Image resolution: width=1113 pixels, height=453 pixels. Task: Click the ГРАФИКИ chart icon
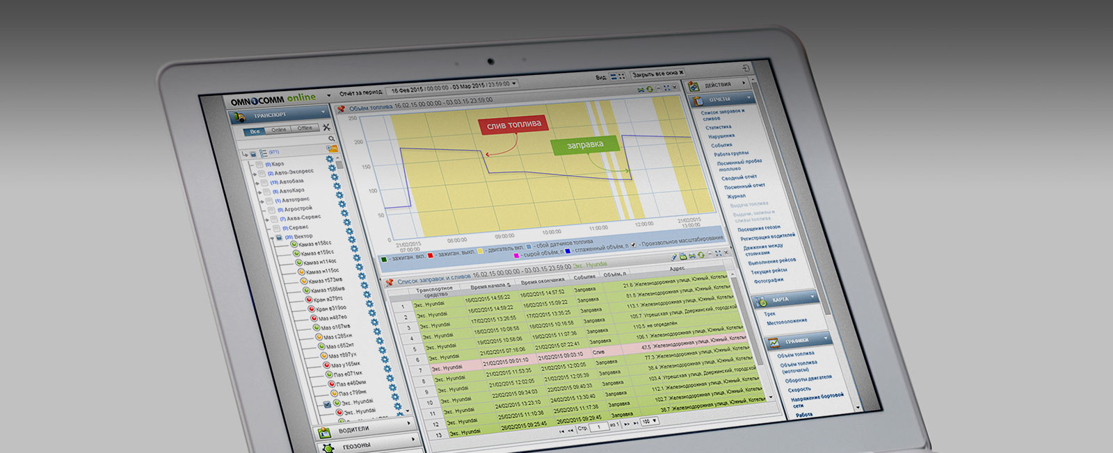click(x=773, y=343)
